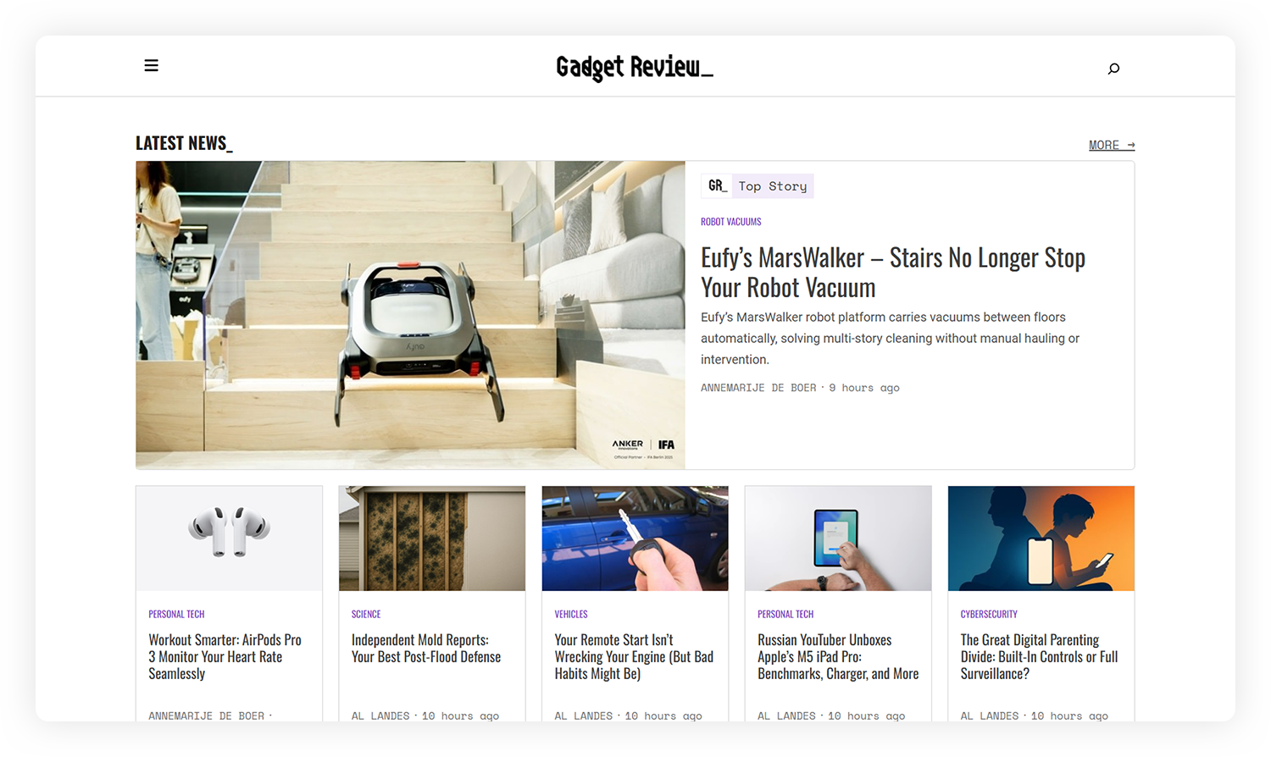Open the Remote Start engine article
The image size is (1271, 757).
(634, 656)
